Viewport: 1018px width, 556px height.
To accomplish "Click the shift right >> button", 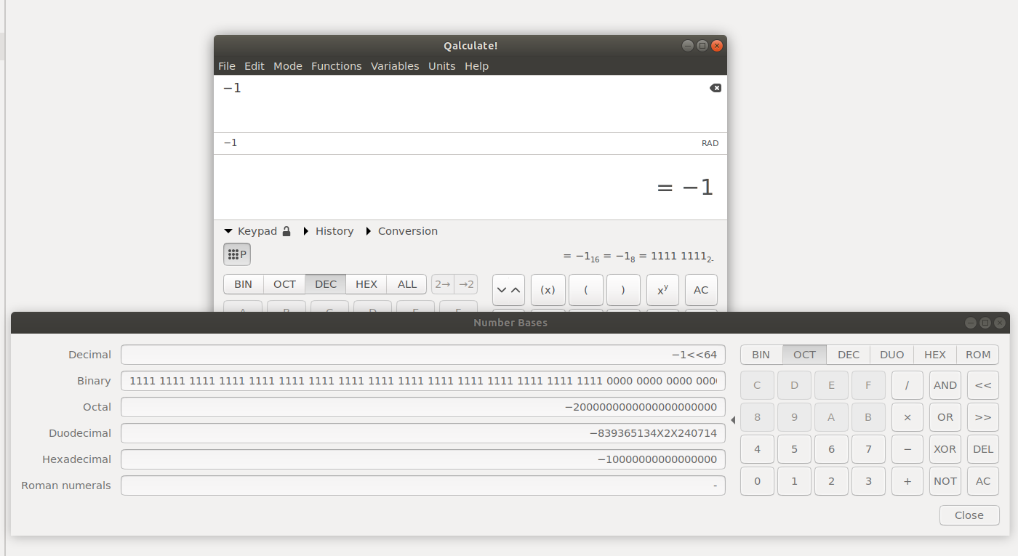I will coord(983,417).
